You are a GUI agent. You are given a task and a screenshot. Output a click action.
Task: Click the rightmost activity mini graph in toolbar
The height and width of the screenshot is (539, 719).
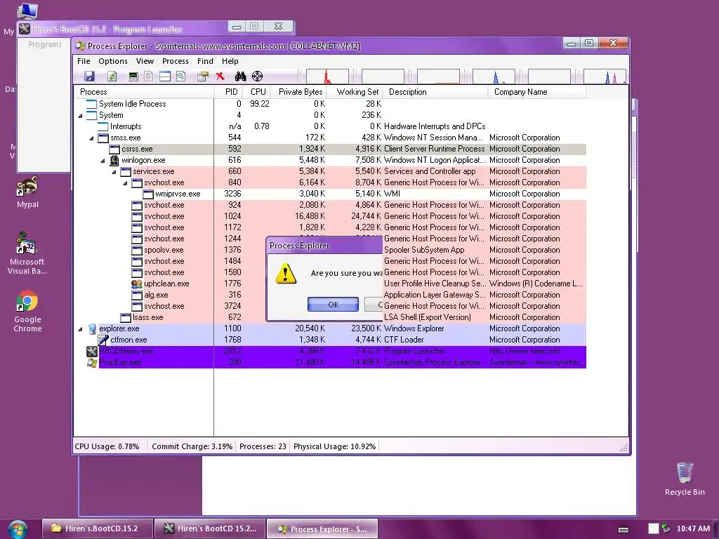[x=605, y=76]
